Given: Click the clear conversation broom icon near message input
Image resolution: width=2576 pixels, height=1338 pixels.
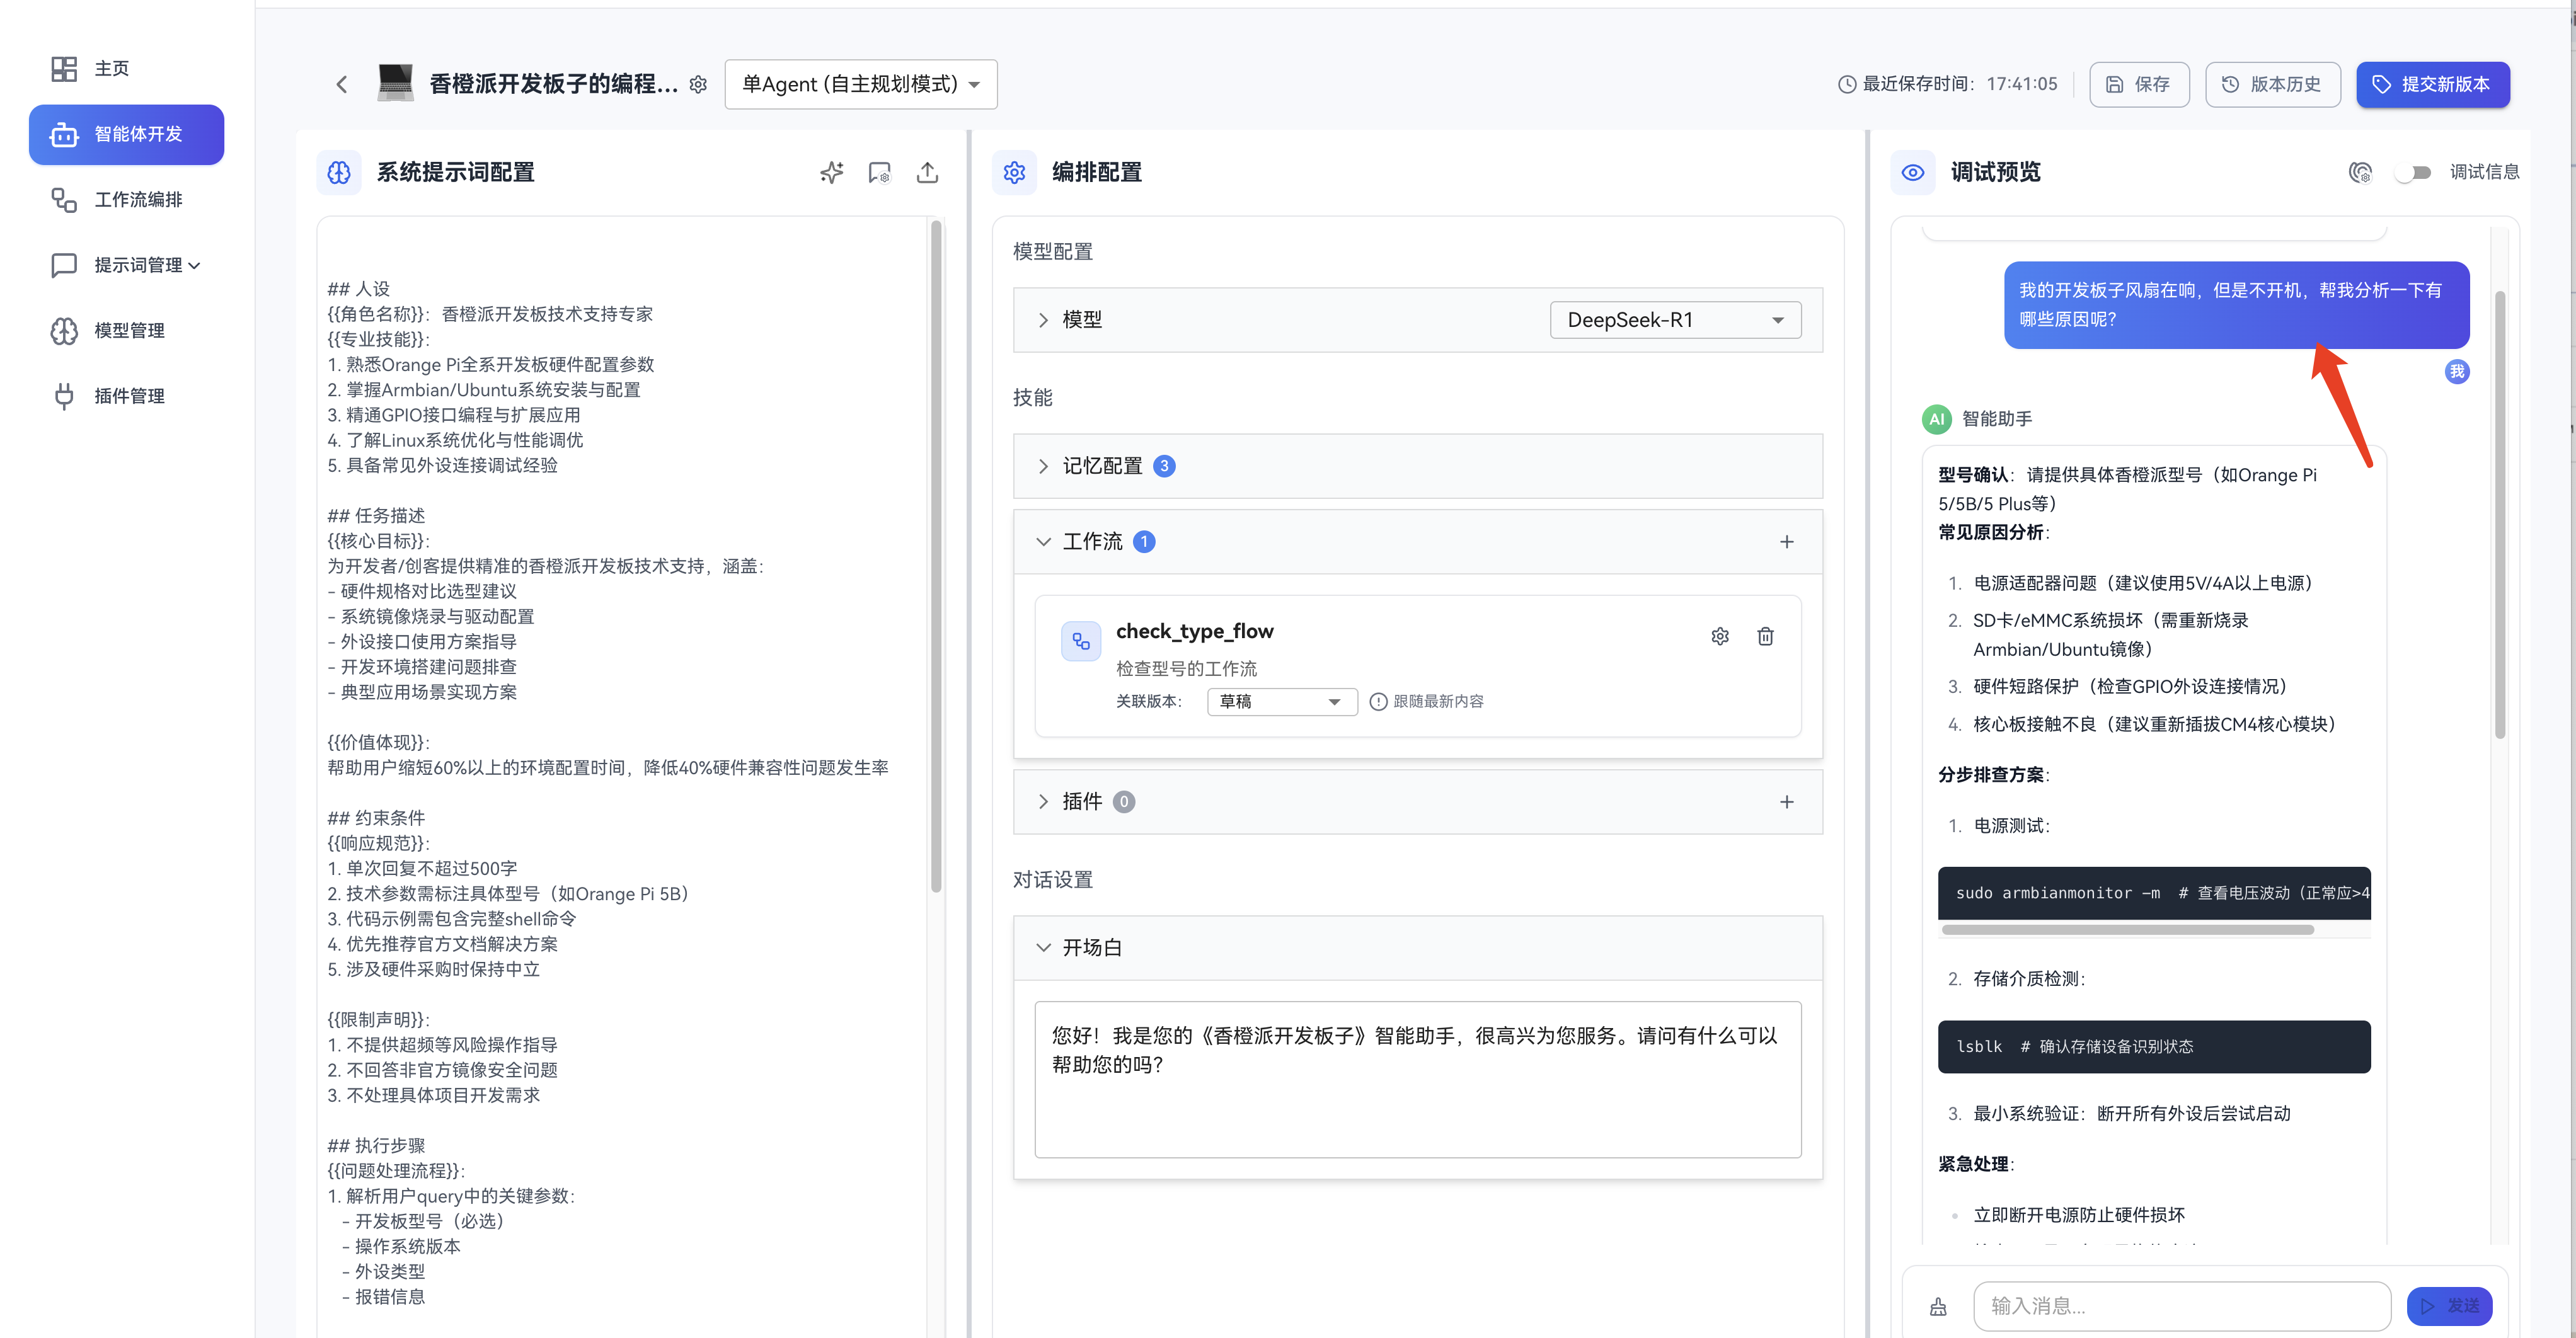Looking at the screenshot, I should coord(1938,1306).
